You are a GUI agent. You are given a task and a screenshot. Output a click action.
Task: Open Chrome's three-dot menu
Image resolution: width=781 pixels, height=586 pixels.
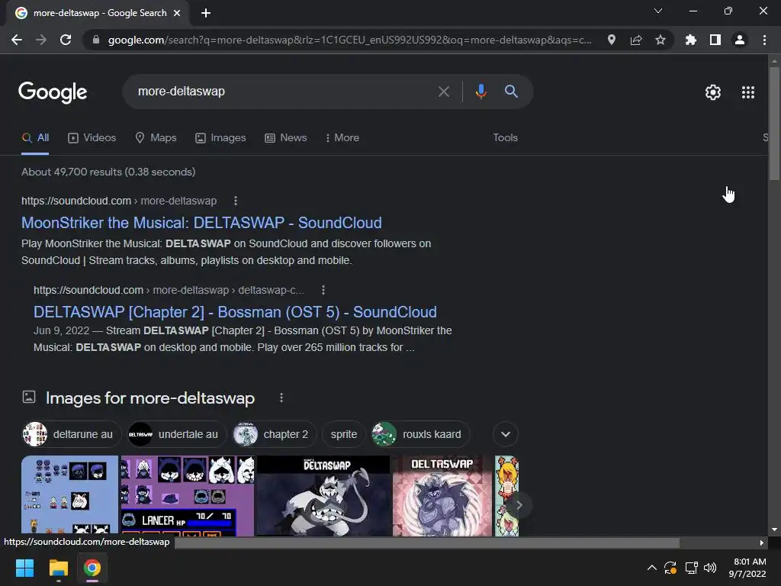[x=764, y=40]
